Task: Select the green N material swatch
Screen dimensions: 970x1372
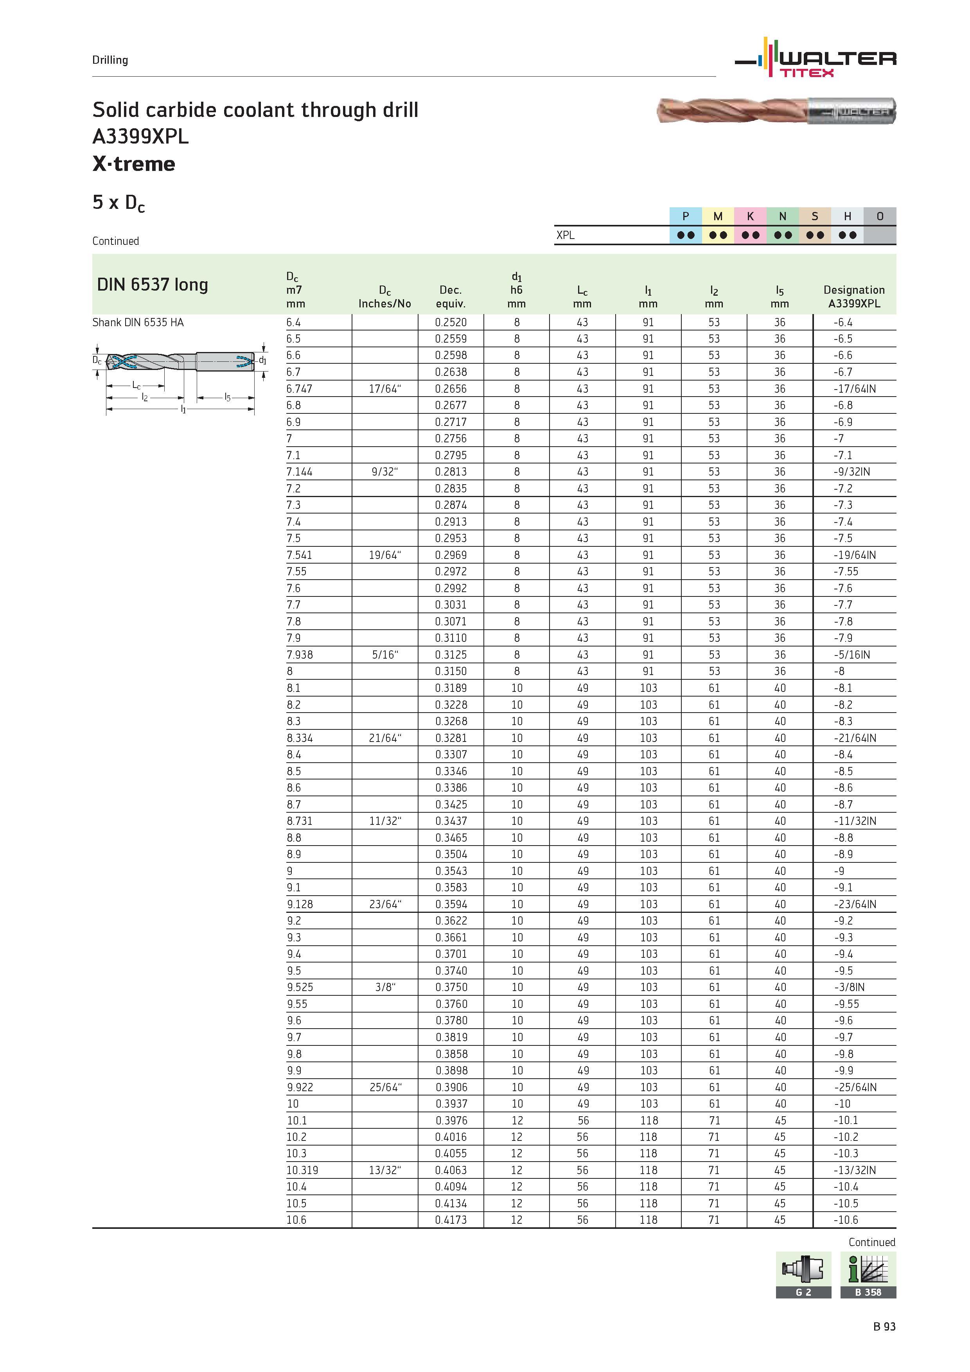Action: click(782, 216)
